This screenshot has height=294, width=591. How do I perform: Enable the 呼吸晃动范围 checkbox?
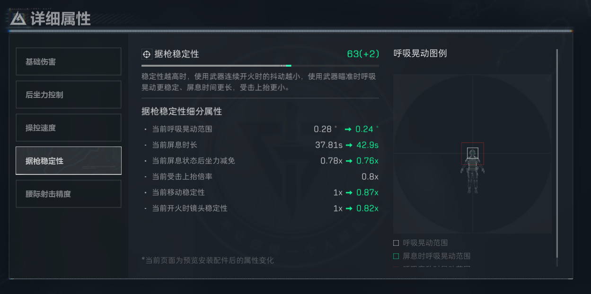[x=396, y=242]
